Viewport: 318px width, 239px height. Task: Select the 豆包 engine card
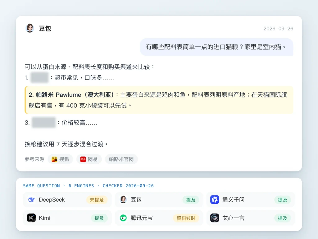[x=159, y=200]
